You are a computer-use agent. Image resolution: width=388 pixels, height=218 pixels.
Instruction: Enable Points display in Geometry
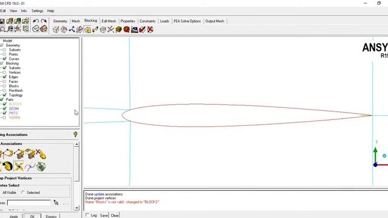click(x=4, y=54)
